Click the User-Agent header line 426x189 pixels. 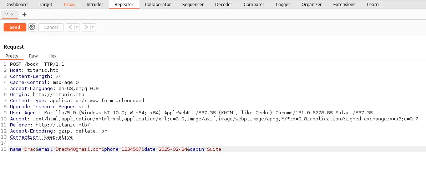[191, 113]
